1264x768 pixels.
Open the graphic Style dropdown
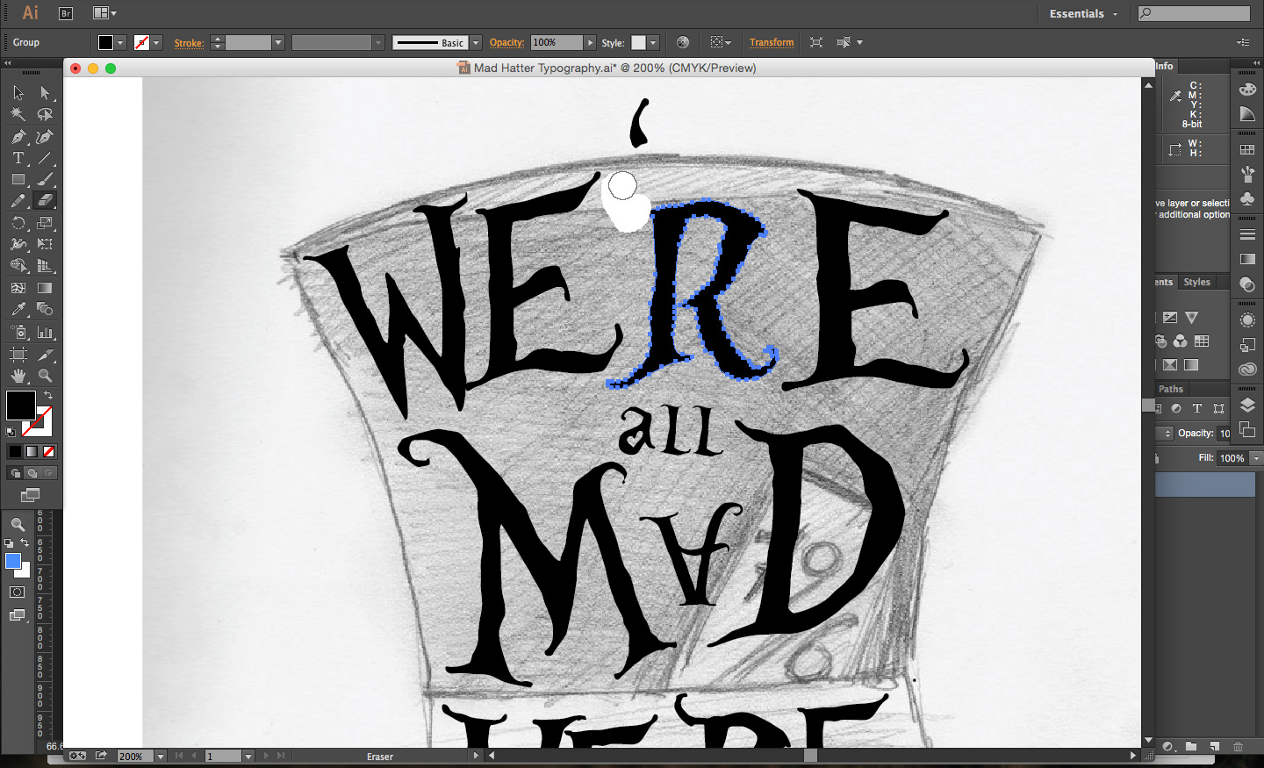[653, 42]
